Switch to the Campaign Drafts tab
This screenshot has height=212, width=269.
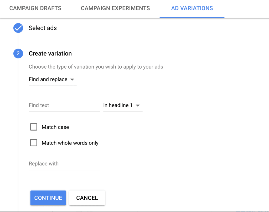pyautogui.click(x=35, y=8)
